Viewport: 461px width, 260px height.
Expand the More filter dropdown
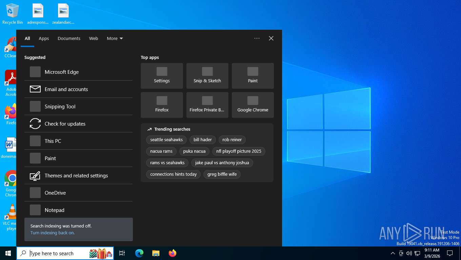tap(115, 38)
